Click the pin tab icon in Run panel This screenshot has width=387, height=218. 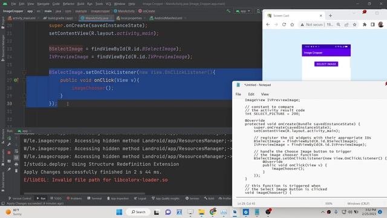(9, 170)
